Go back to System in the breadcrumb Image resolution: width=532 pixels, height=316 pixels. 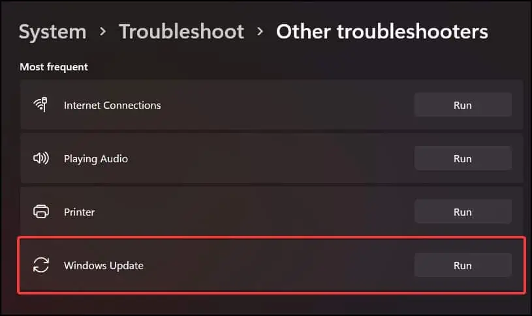click(x=52, y=31)
